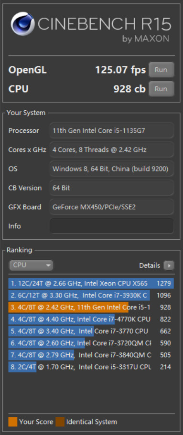Click the Details label in Ranking

point(150,265)
